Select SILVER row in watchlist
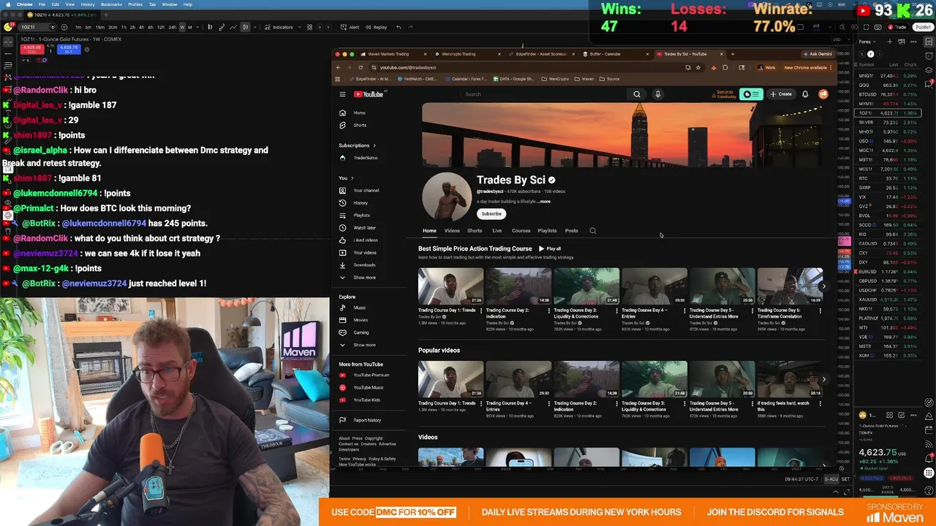The image size is (936, 526). coord(887,123)
